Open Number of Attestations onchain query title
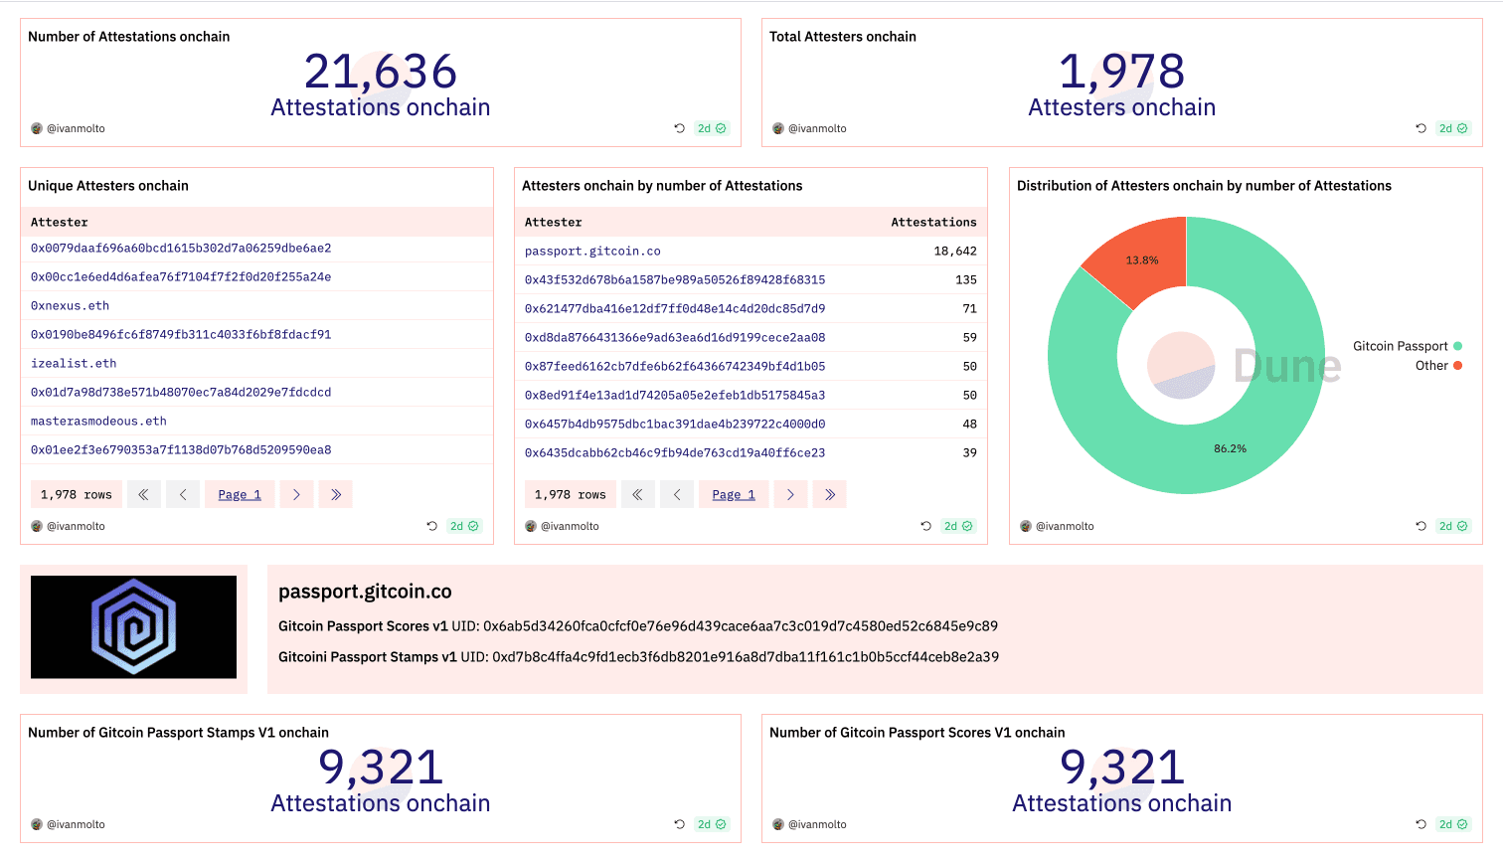The height and width of the screenshot is (860, 1503). (x=128, y=37)
